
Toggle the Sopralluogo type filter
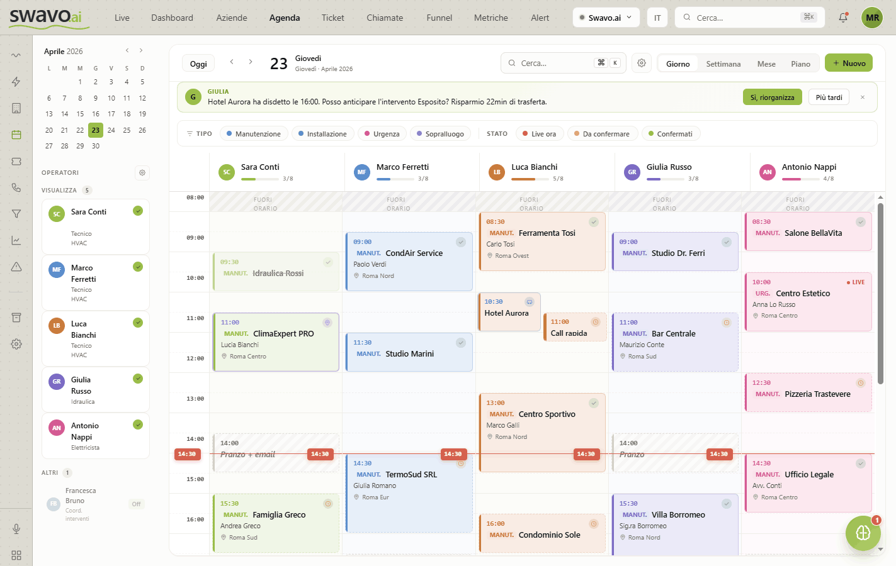(440, 134)
